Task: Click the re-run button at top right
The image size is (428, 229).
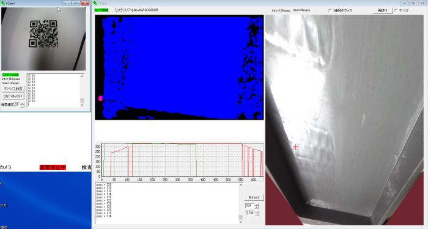Action: tap(382, 10)
